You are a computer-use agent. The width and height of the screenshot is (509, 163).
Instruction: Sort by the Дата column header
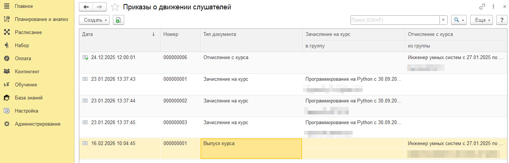tap(120, 34)
